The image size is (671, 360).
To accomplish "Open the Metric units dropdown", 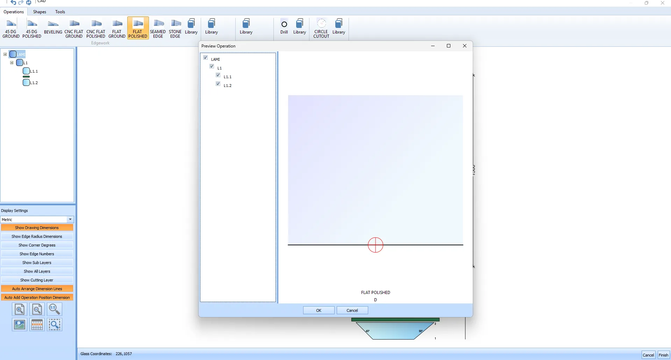I will [x=70, y=219].
